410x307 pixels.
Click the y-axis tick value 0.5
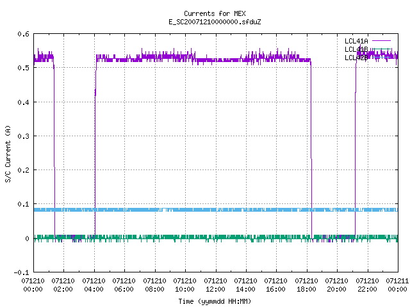point(23,68)
